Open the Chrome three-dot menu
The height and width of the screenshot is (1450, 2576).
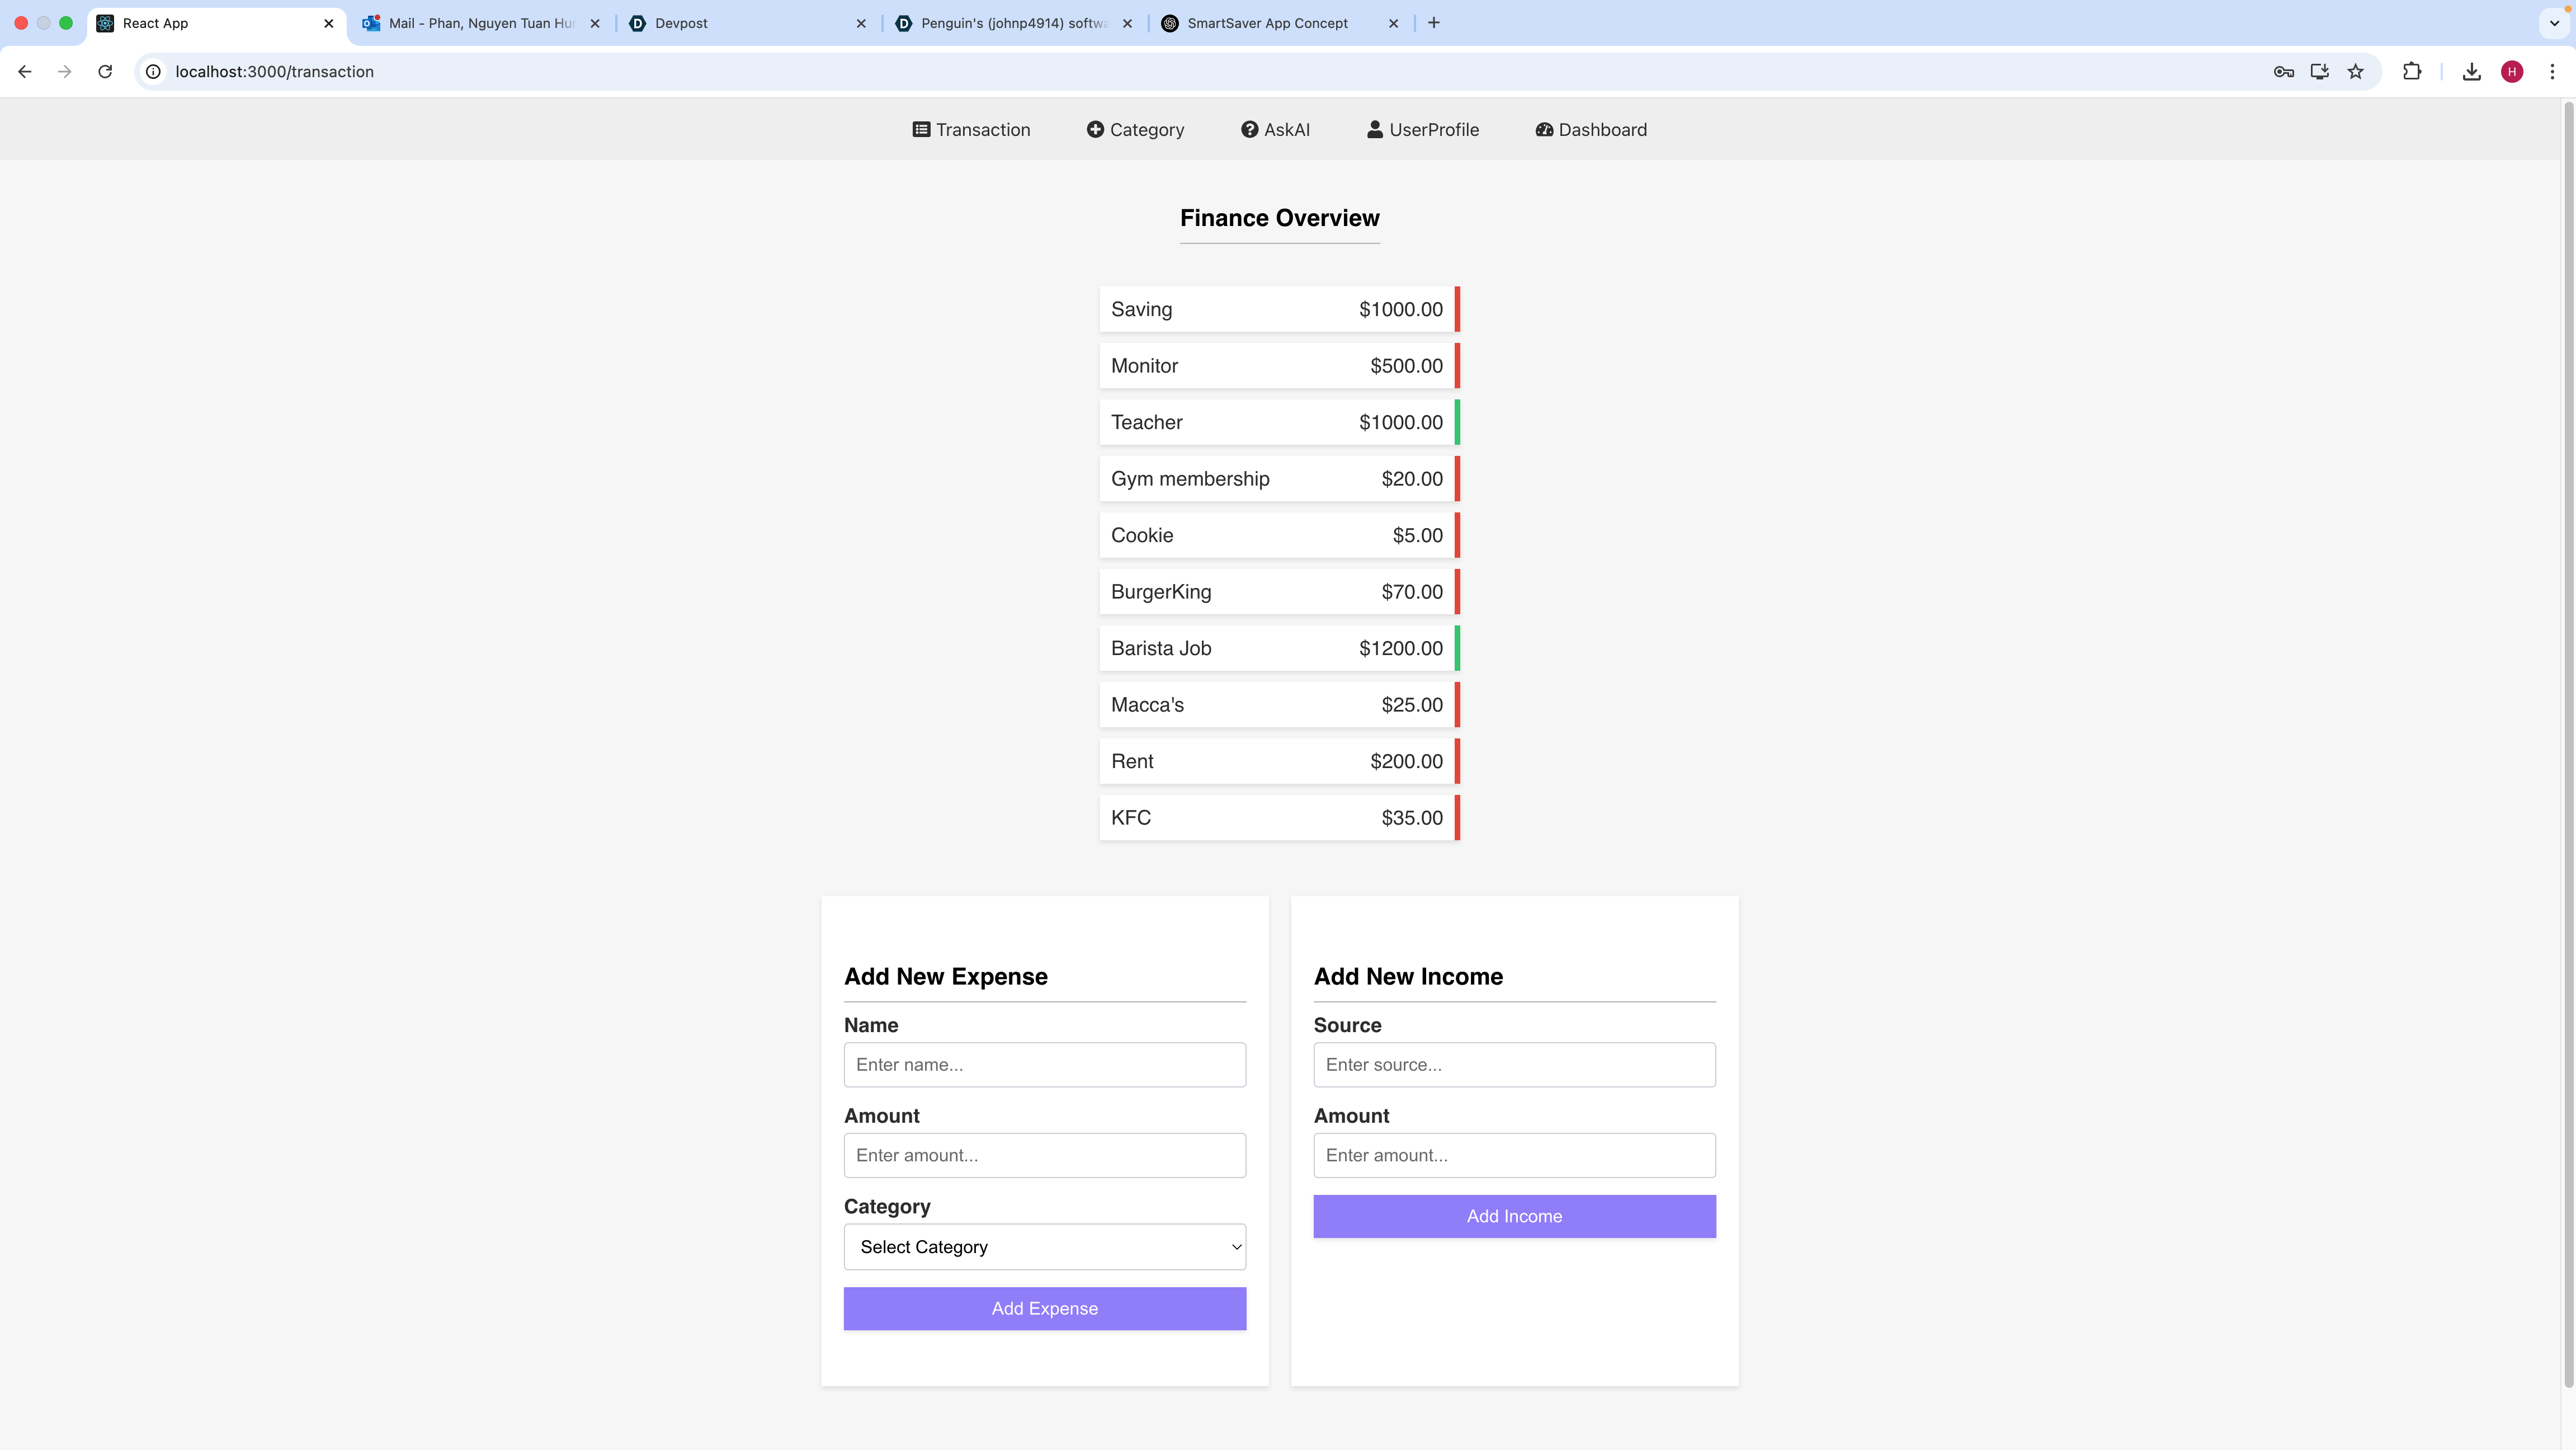(2552, 72)
